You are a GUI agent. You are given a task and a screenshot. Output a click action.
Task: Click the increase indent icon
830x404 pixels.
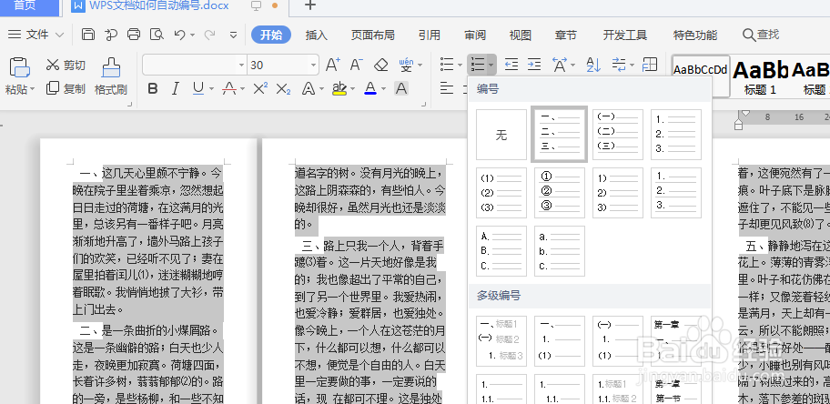(534, 66)
